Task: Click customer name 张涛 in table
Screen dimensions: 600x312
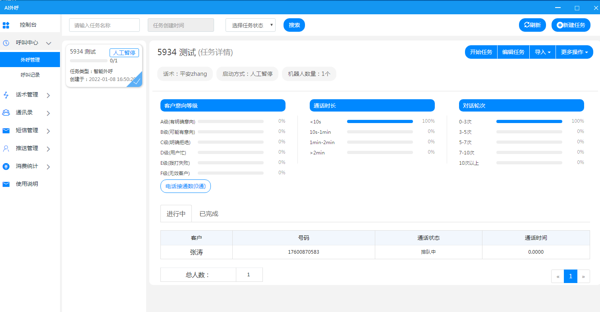Action: tap(197, 252)
